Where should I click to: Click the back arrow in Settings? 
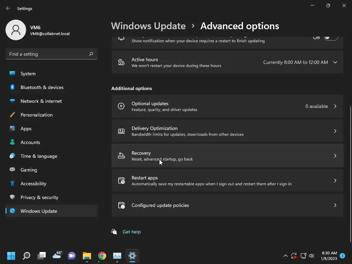coord(8,8)
